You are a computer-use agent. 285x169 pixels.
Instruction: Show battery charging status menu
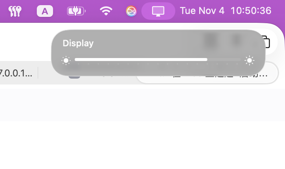pyautogui.click(x=76, y=11)
